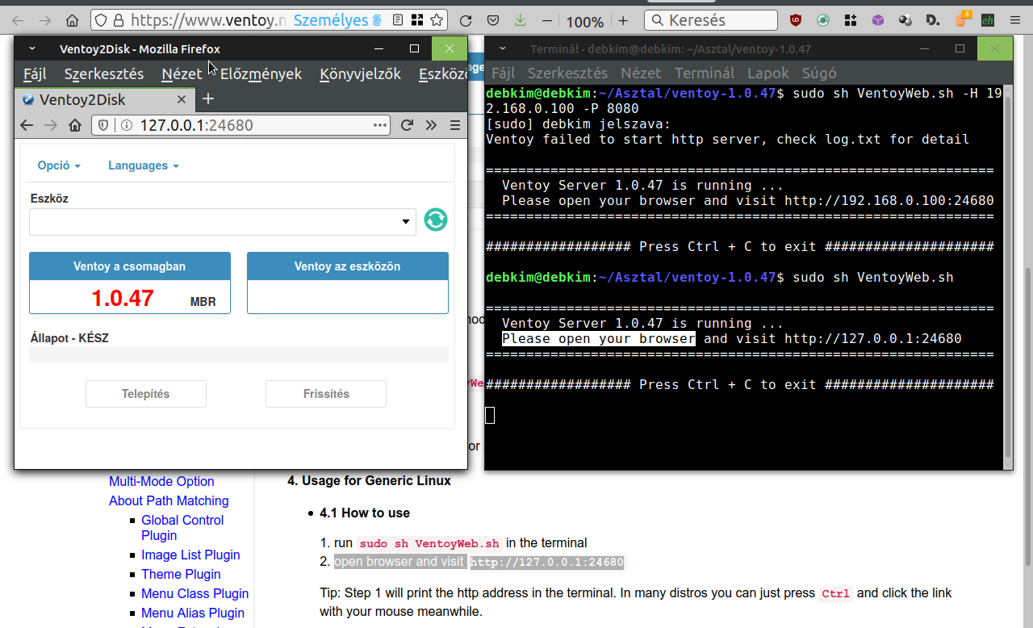
Task: Open page actions three-dot menu in address bar
Action: (x=380, y=125)
